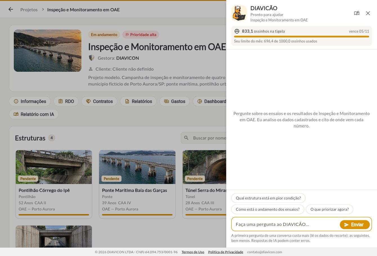Click the Estruturas count badge 4
The width and height of the screenshot is (377, 256).
click(52, 138)
